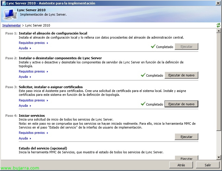Click 'Completado' status text of Paso 1
The width and height of the screenshot is (222, 171).
(165, 47)
